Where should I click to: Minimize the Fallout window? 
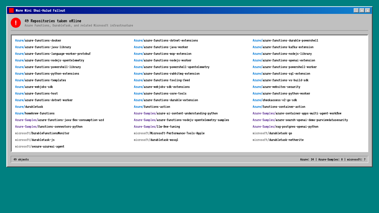coord(356,10)
